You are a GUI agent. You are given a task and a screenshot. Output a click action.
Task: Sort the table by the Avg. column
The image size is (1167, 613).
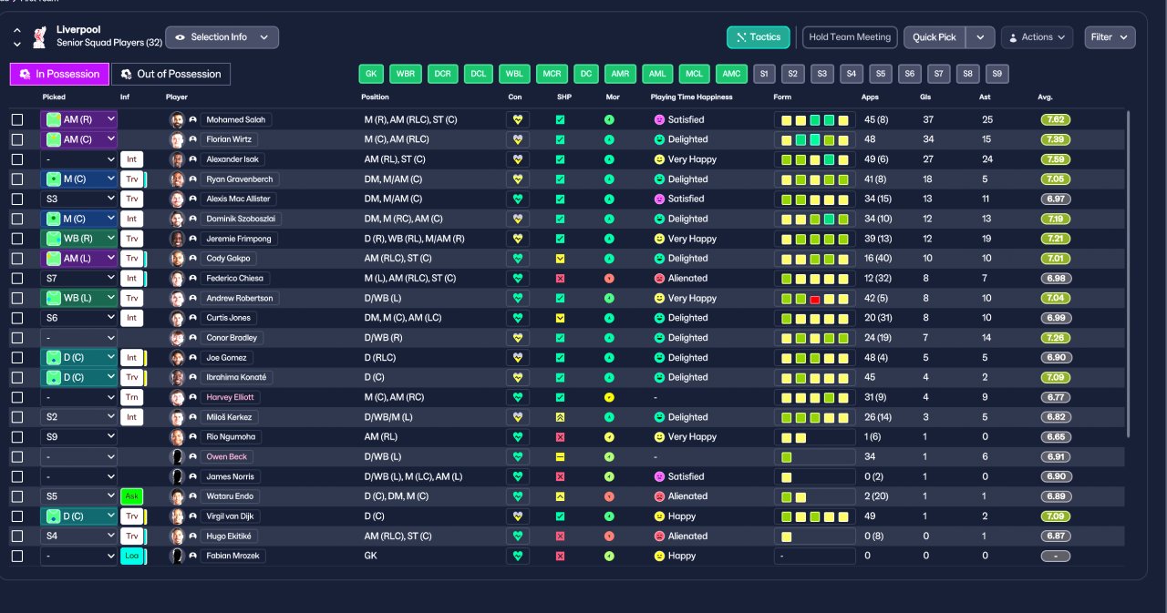(1045, 97)
